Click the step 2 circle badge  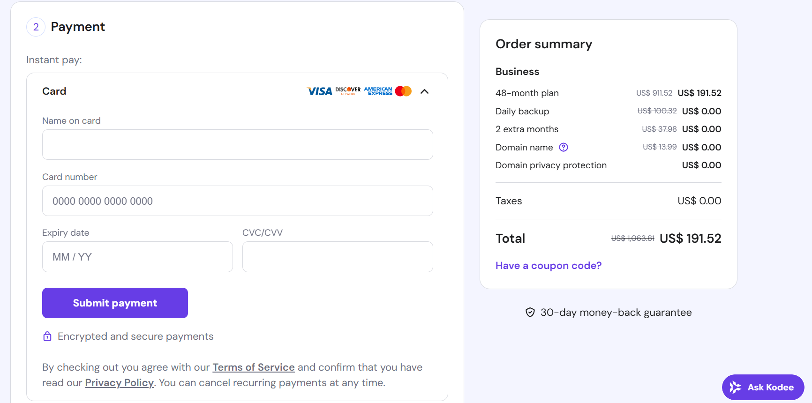point(36,27)
